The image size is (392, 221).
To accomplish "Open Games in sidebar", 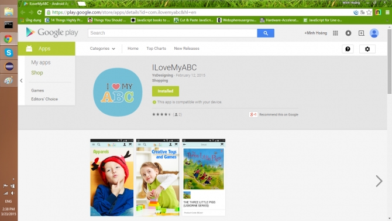I will [37, 90].
